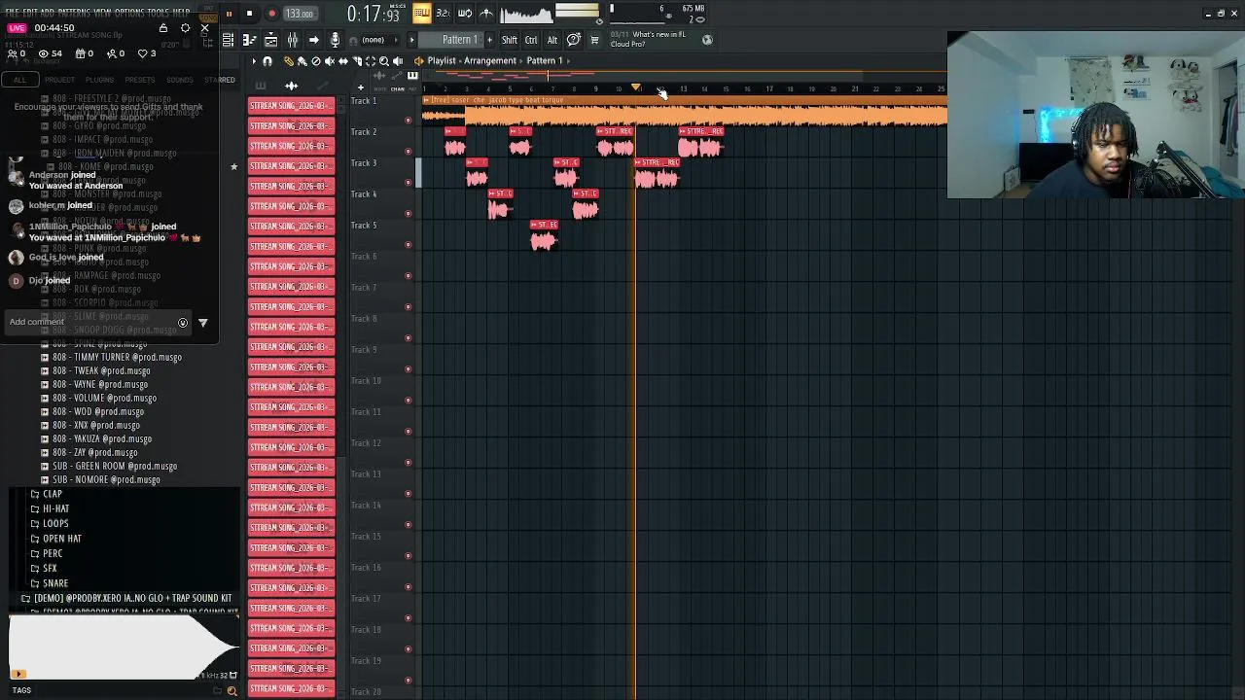Toggle the Alt modifier button
Viewport: 1245px width, 700px height.
click(552, 40)
